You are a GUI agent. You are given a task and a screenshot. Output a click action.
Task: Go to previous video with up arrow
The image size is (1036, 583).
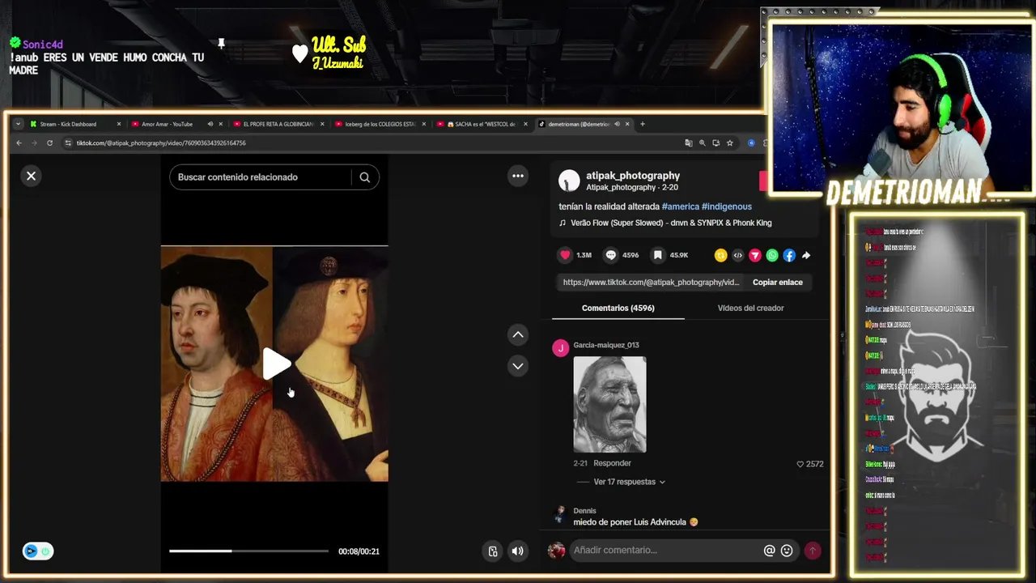click(518, 334)
